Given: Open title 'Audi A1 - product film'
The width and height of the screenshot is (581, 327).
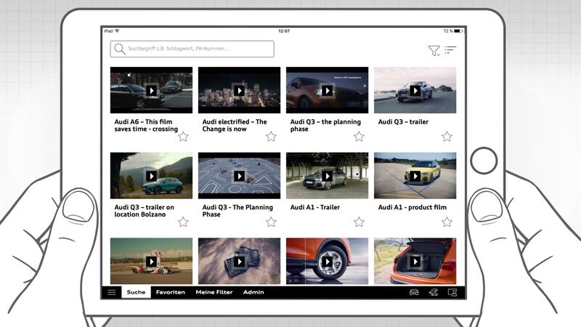Looking at the screenshot, I should pos(413,207).
